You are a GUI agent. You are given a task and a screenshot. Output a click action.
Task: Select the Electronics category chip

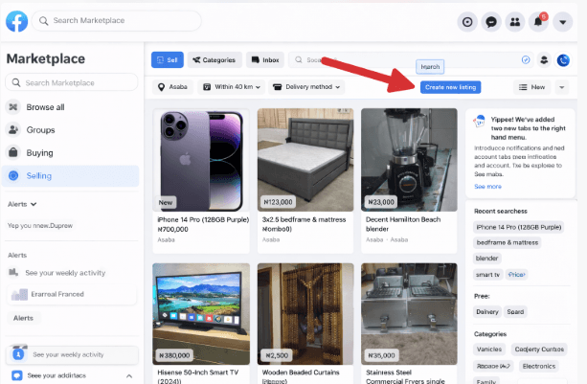(x=539, y=366)
